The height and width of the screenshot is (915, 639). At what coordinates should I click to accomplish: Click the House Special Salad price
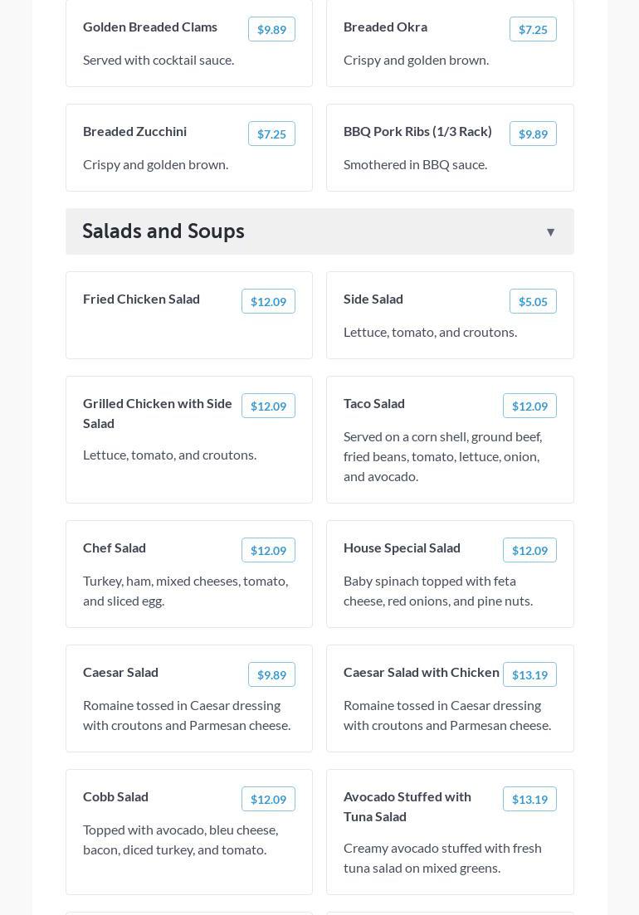coord(529,550)
